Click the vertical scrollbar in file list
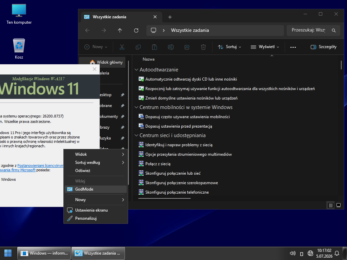The width and height of the screenshot is (347, 260). pos(342,65)
